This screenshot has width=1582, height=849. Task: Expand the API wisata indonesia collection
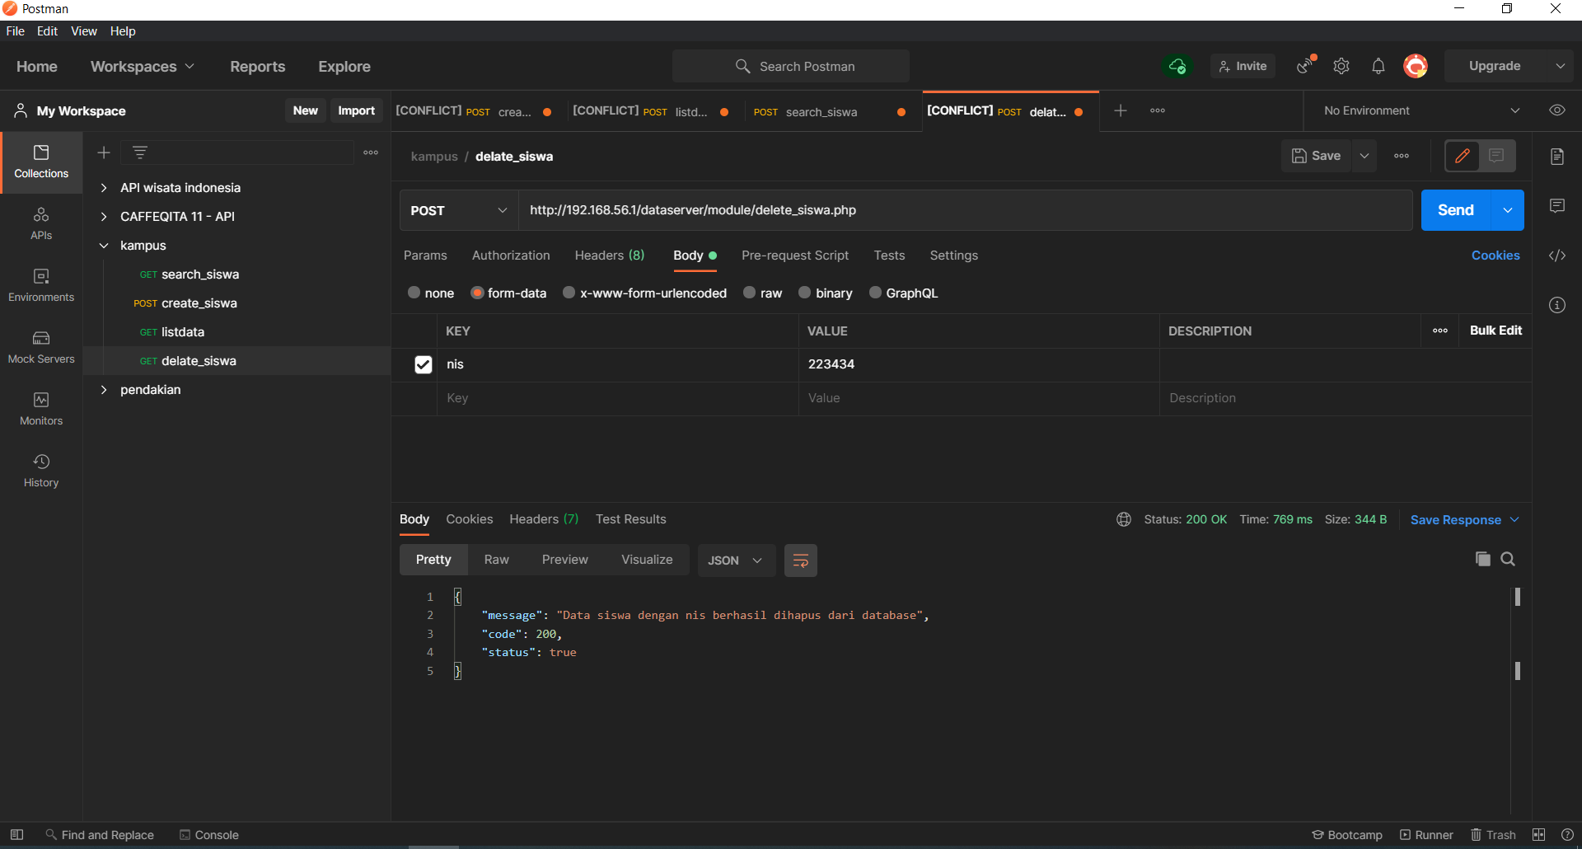click(x=104, y=188)
